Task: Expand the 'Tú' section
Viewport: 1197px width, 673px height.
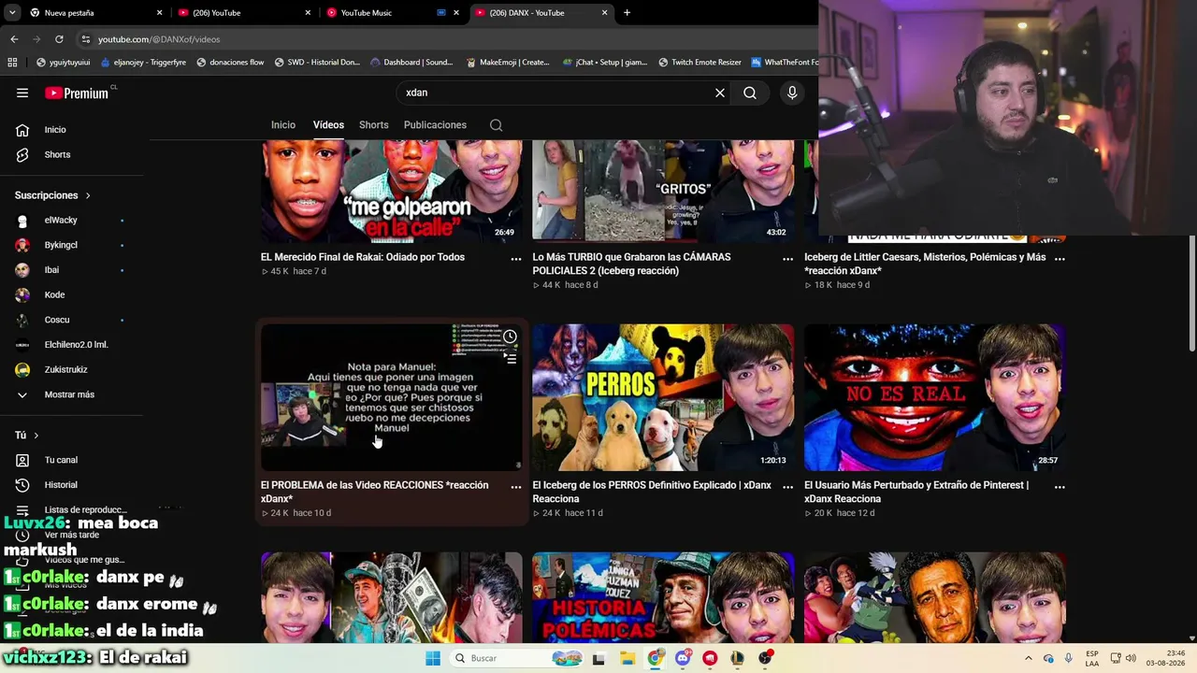Action: coord(27,436)
